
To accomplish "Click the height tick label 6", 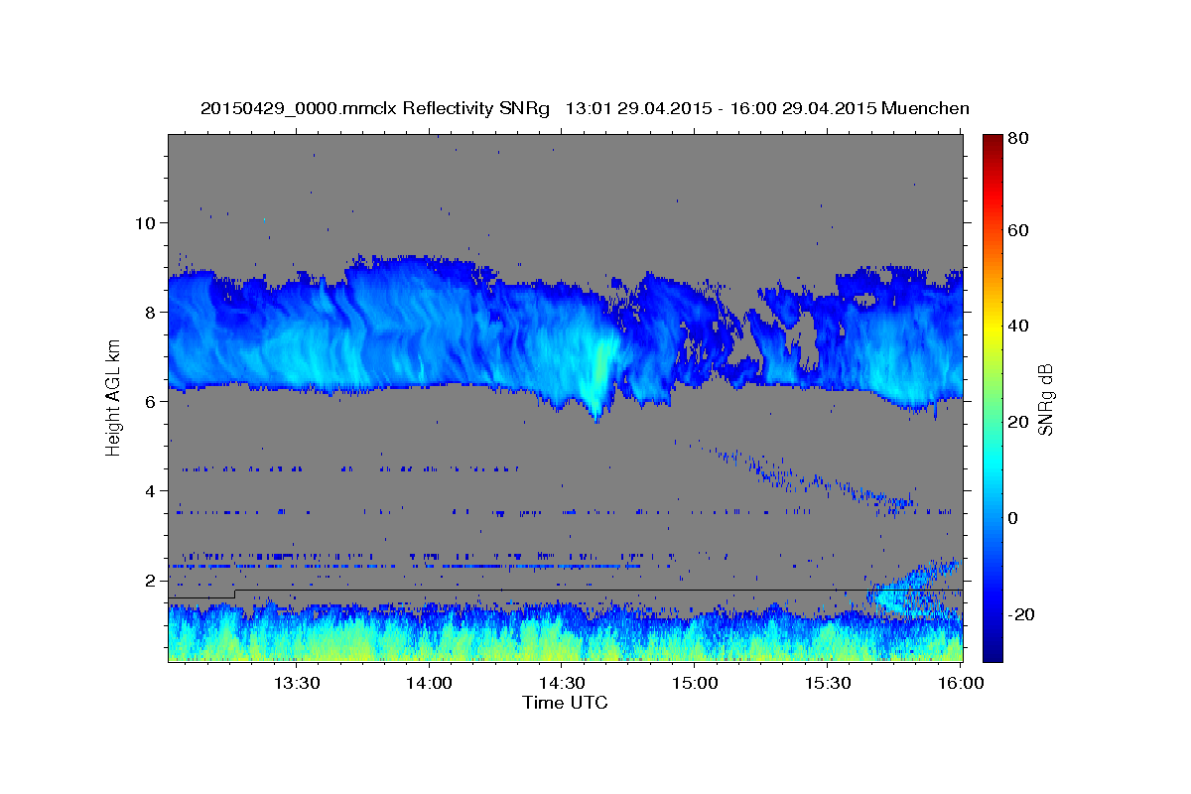I will pos(152,401).
